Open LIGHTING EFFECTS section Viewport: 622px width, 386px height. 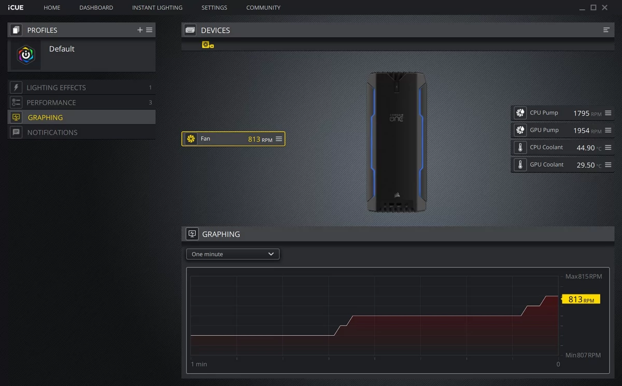point(81,87)
